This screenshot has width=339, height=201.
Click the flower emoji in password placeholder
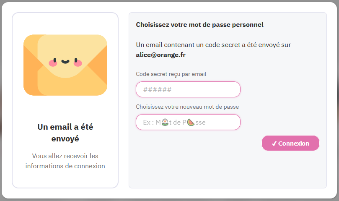165,122
